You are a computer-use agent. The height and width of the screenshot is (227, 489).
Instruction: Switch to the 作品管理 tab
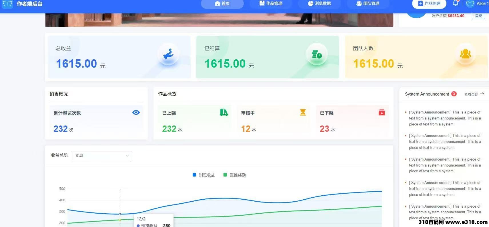coord(271,4)
